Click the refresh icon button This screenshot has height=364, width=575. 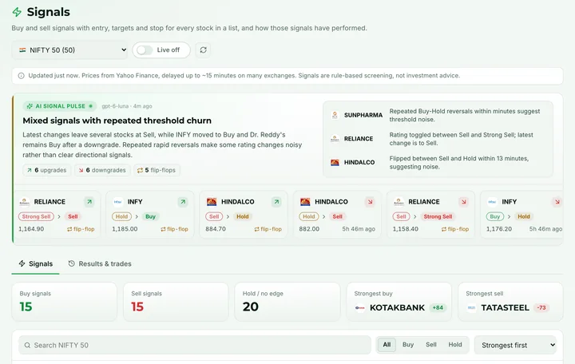coord(203,49)
